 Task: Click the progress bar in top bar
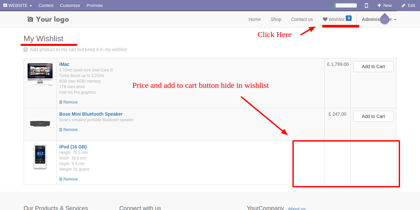(x=345, y=5)
